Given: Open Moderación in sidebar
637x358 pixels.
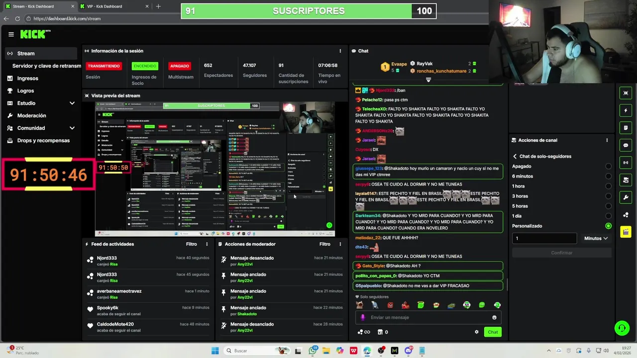Looking at the screenshot, I should click(31, 115).
